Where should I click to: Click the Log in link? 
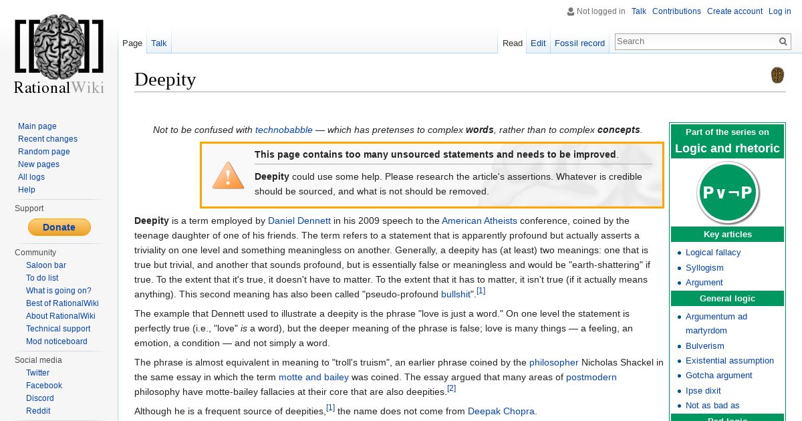779,11
